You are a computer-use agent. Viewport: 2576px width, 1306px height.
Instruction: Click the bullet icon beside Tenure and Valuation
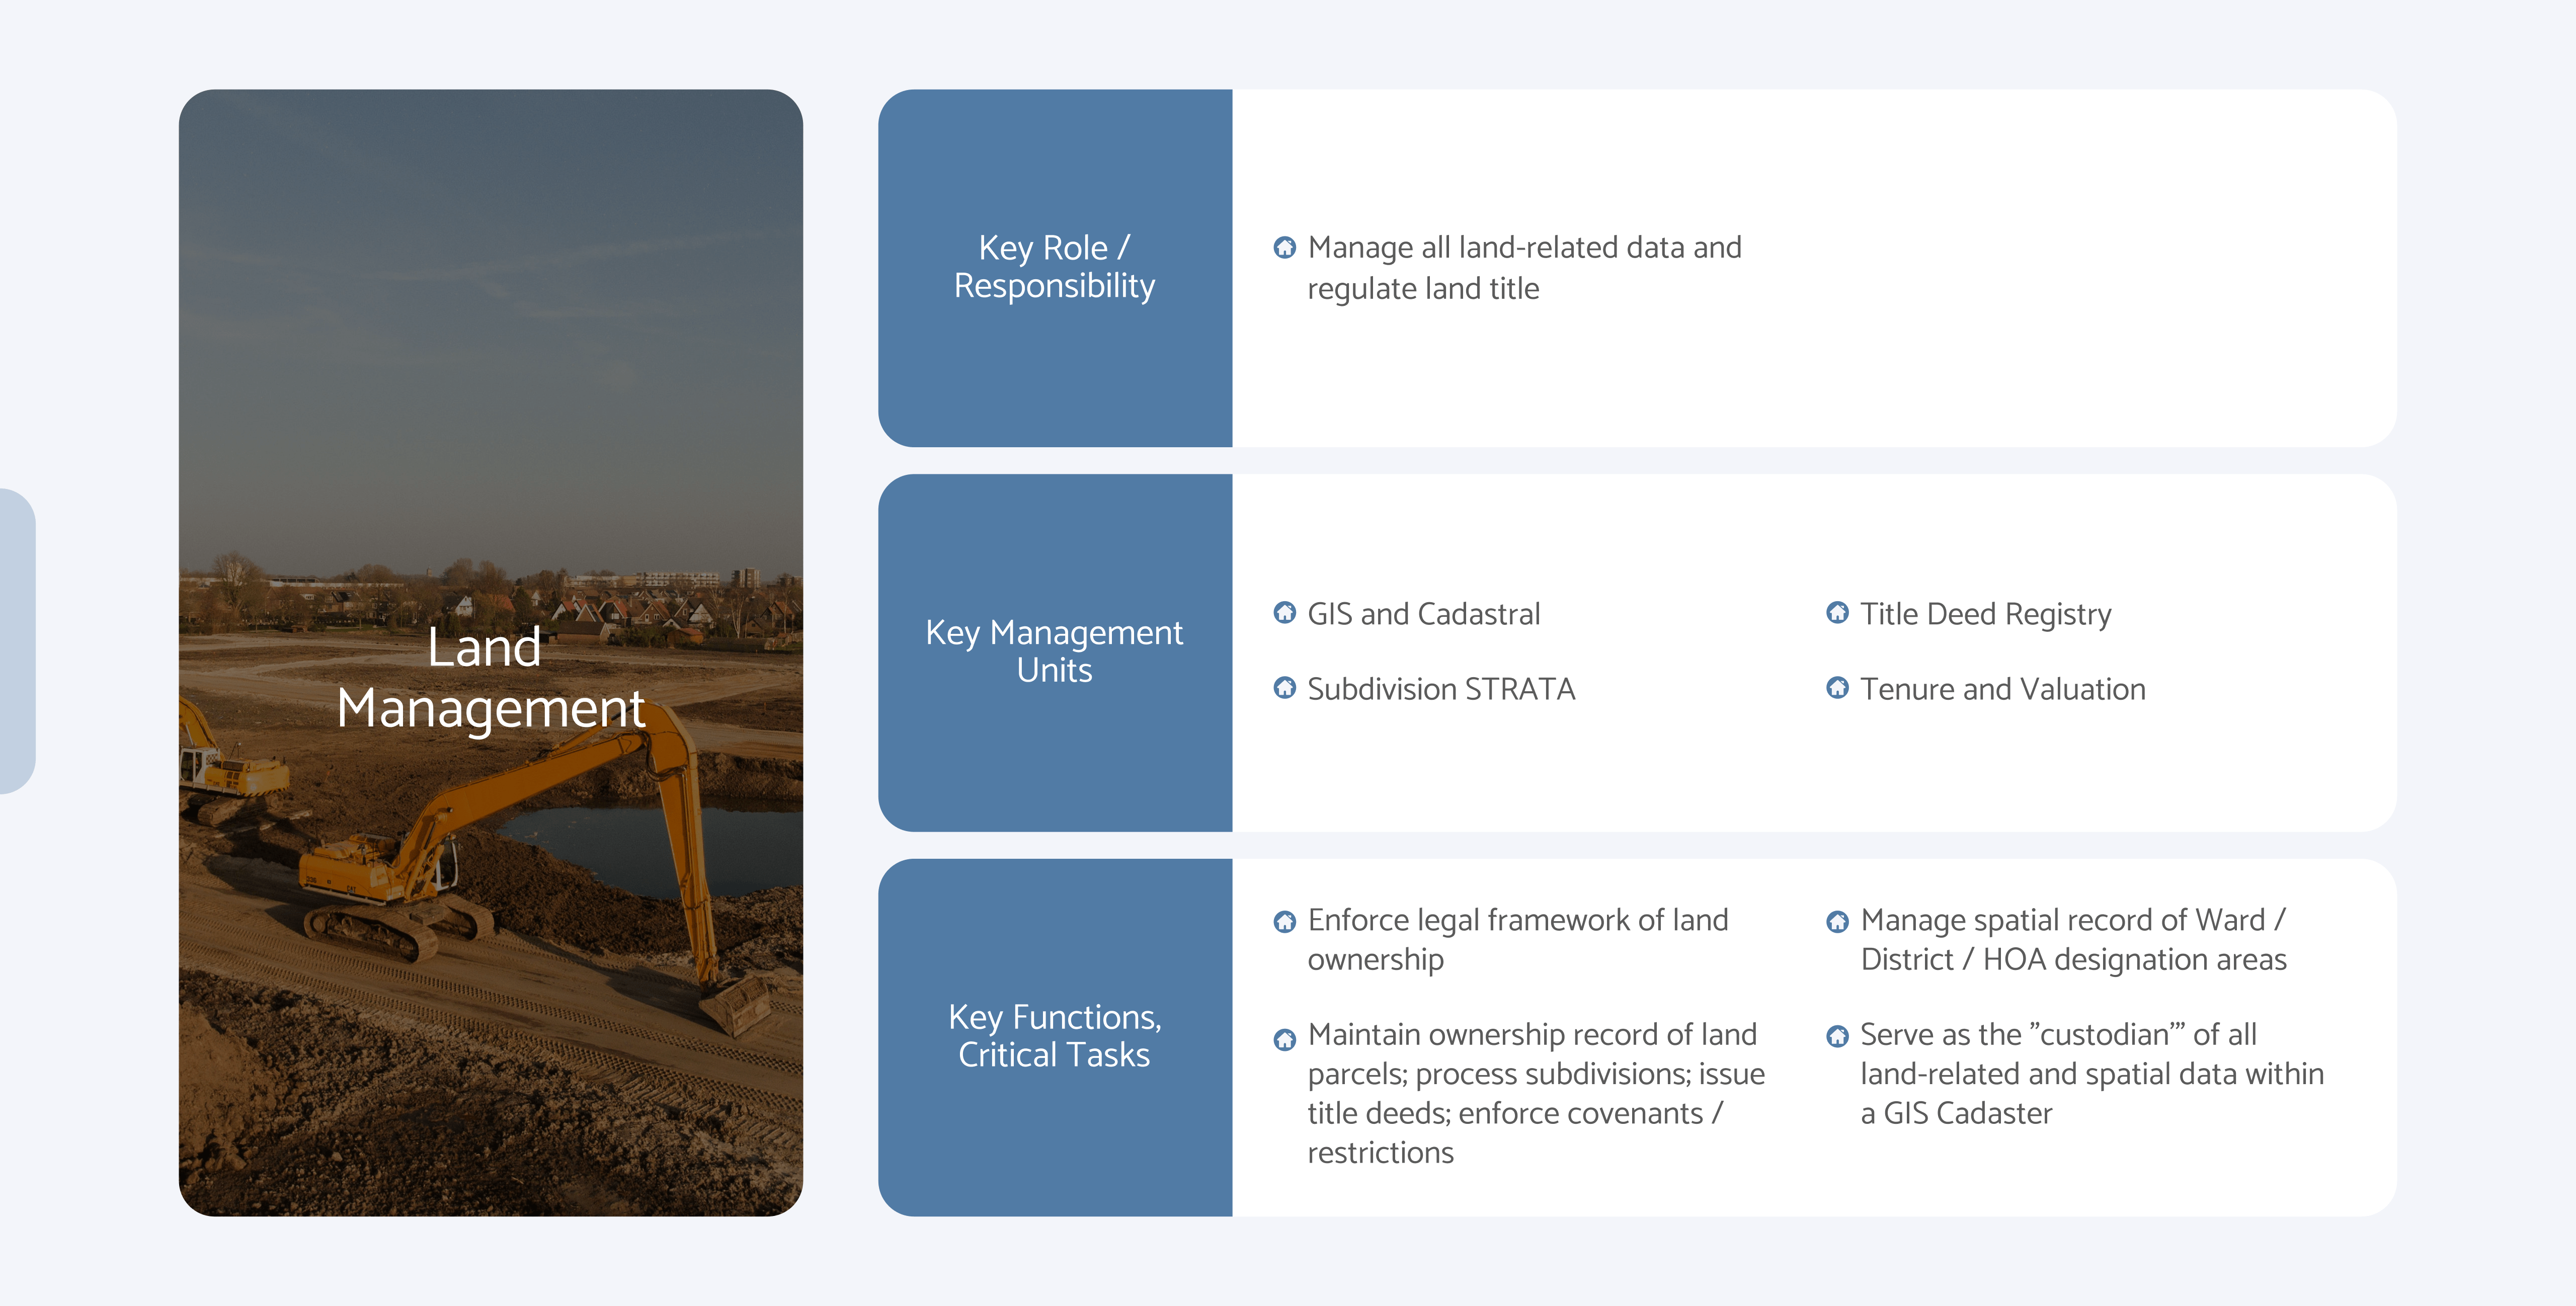click(1837, 688)
